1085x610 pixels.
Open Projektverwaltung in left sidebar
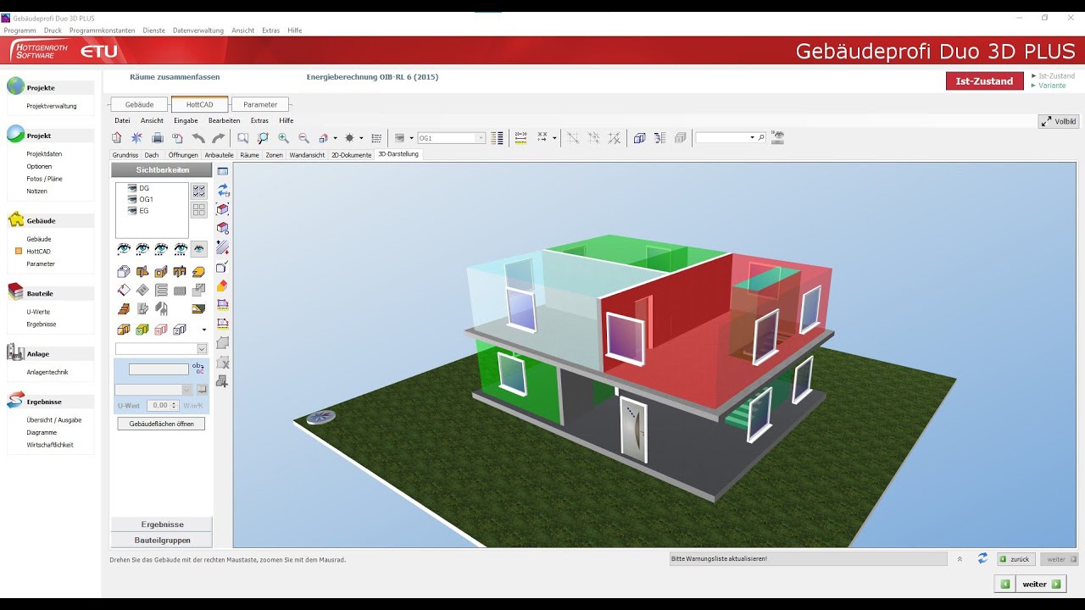[52, 106]
